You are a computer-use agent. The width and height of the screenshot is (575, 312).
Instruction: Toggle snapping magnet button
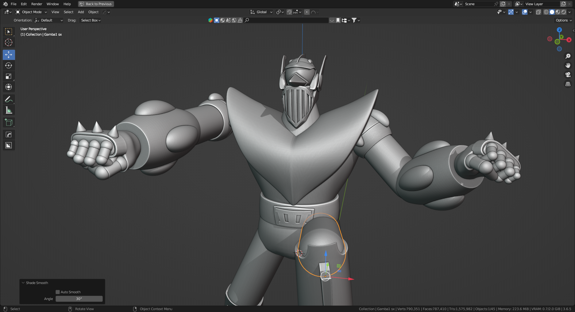click(289, 12)
